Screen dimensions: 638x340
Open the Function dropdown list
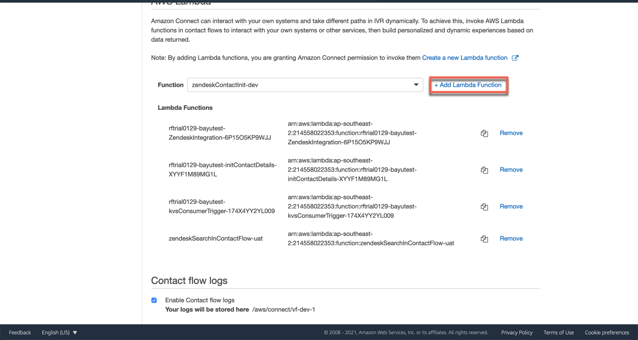click(416, 85)
